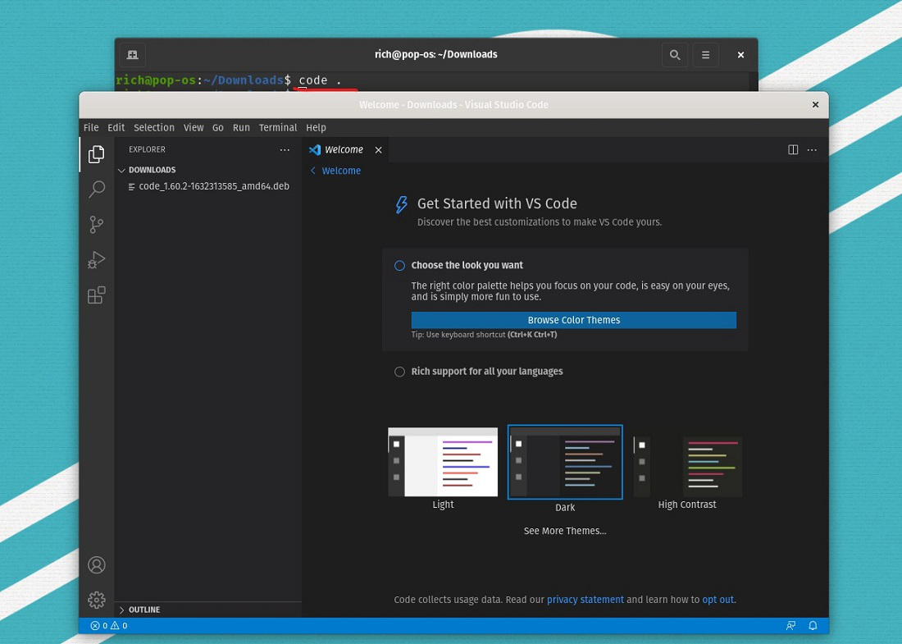Select the Dark theme thumbnail
Screen dimensions: 902x644
click(565, 462)
